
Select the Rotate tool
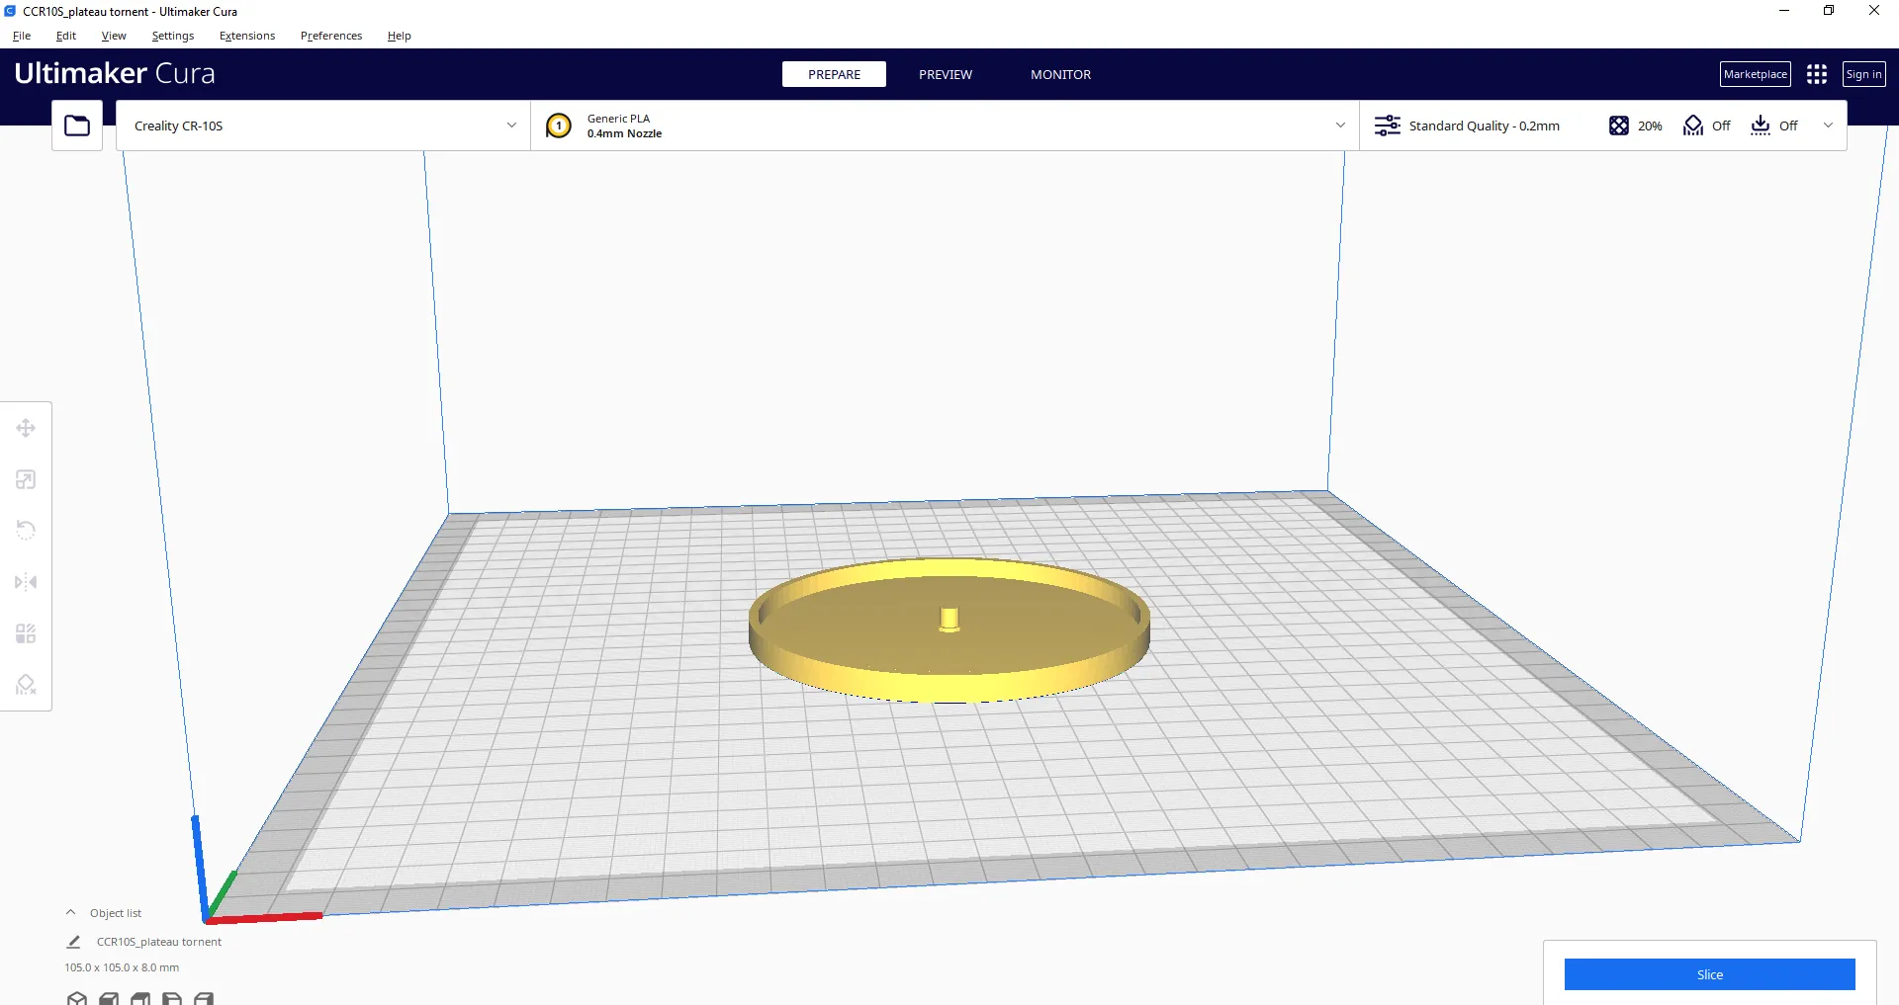pyautogui.click(x=26, y=531)
